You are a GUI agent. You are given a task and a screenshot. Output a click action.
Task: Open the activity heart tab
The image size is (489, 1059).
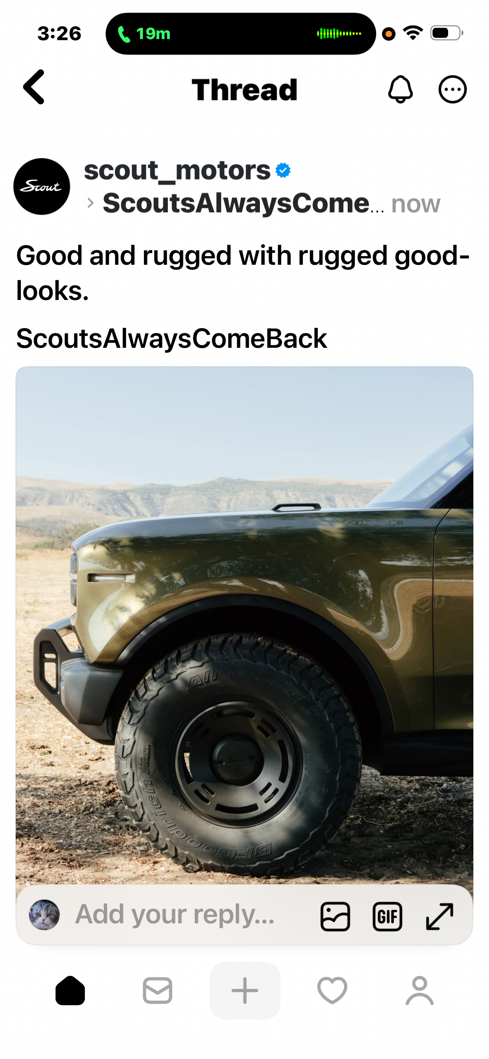click(x=333, y=991)
